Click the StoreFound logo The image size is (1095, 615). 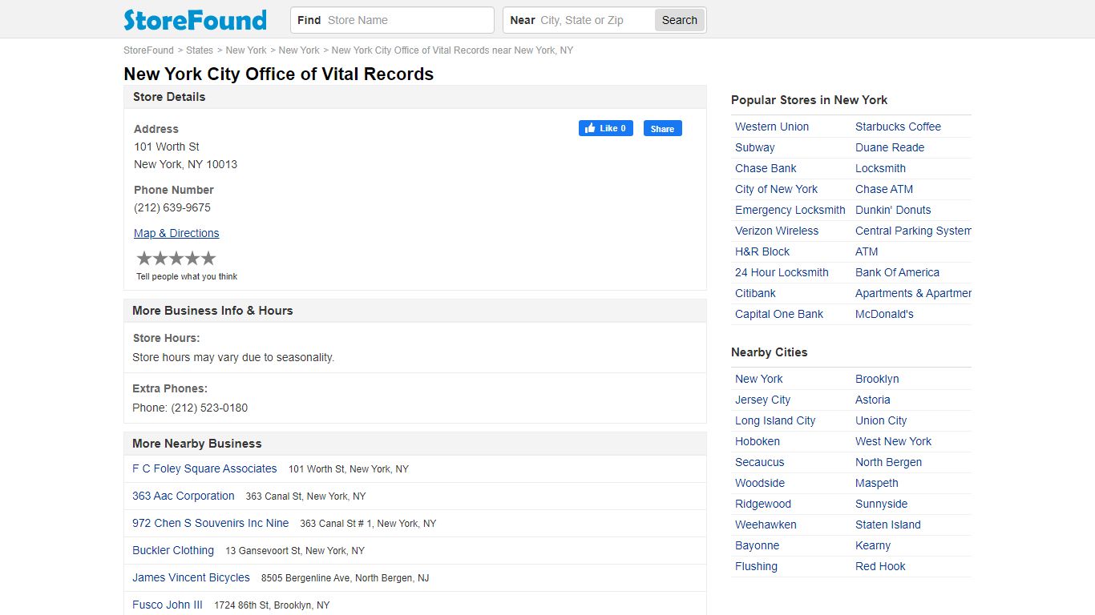click(x=195, y=20)
